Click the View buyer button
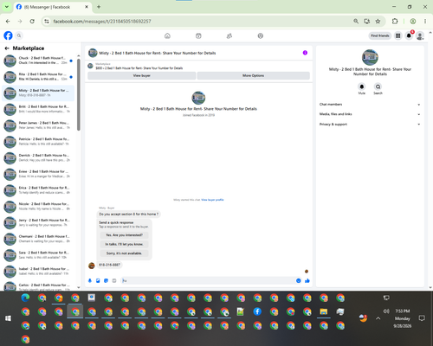The height and width of the screenshot is (346, 433). click(x=141, y=75)
